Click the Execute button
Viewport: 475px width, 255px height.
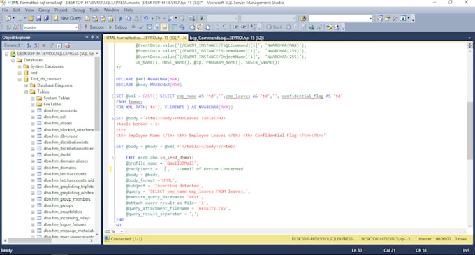coord(94,27)
